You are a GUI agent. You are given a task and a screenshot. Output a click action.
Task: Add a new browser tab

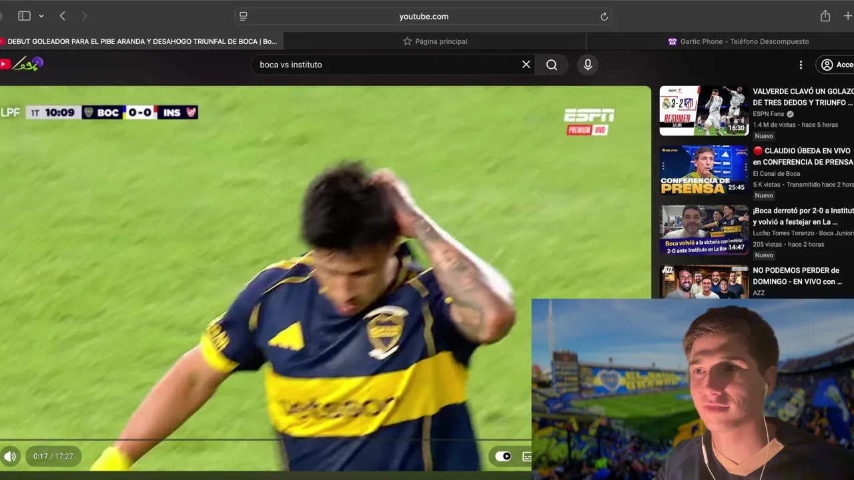(847, 16)
